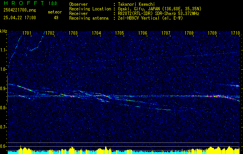243x154 pixels.
Task: Click the Receiving Location label
Action: [90, 9]
